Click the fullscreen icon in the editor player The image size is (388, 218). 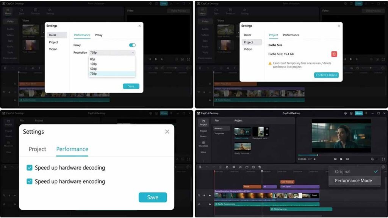pos(383,159)
